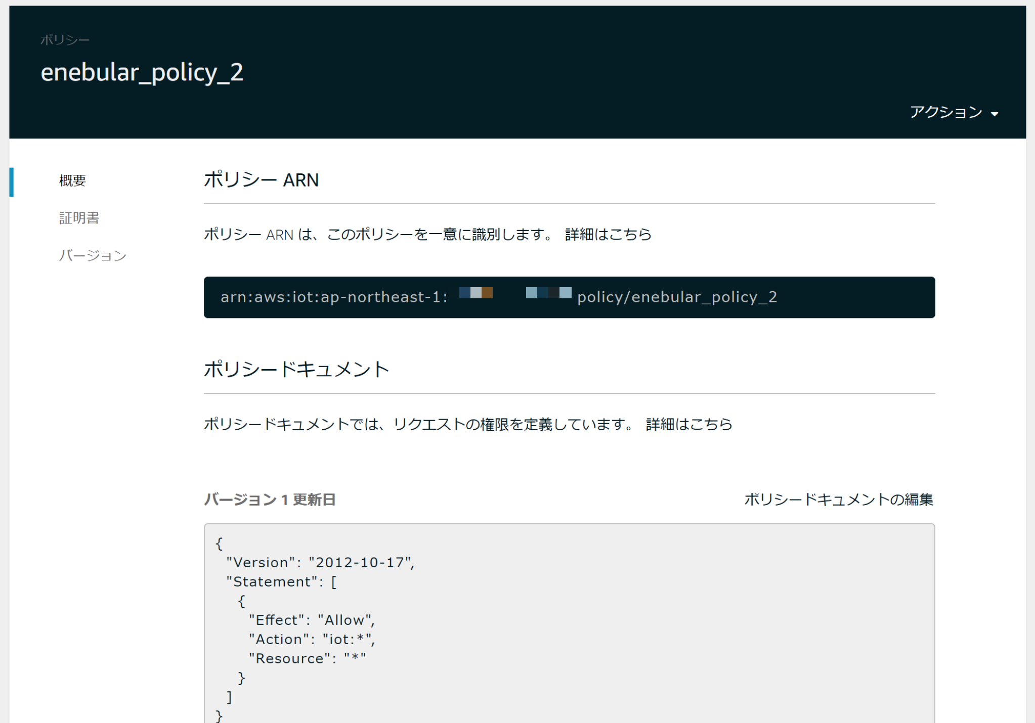Click the ポリシードキュメント section heading
This screenshot has width=1035, height=723.
[x=296, y=369]
